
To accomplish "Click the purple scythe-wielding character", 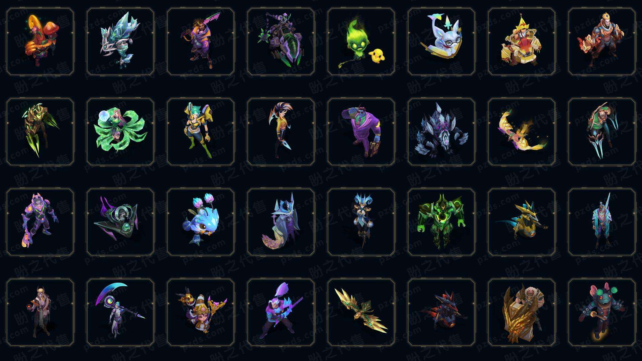I will click(x=120, y=312).
